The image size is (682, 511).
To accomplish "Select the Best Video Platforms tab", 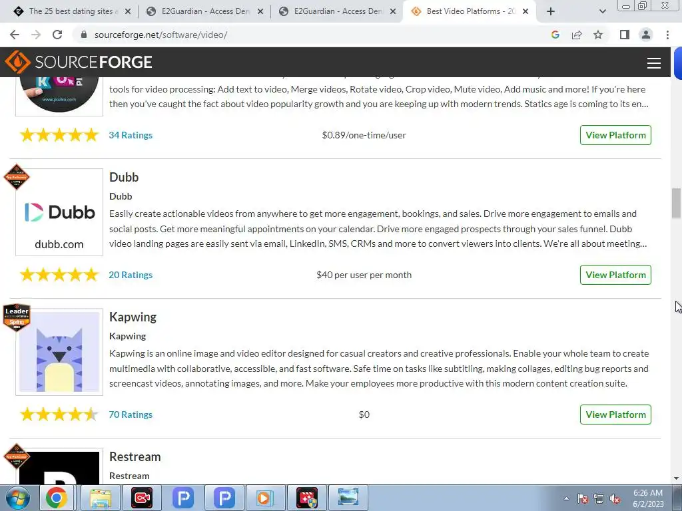I will pyautogui.click(x=470, y=11).
